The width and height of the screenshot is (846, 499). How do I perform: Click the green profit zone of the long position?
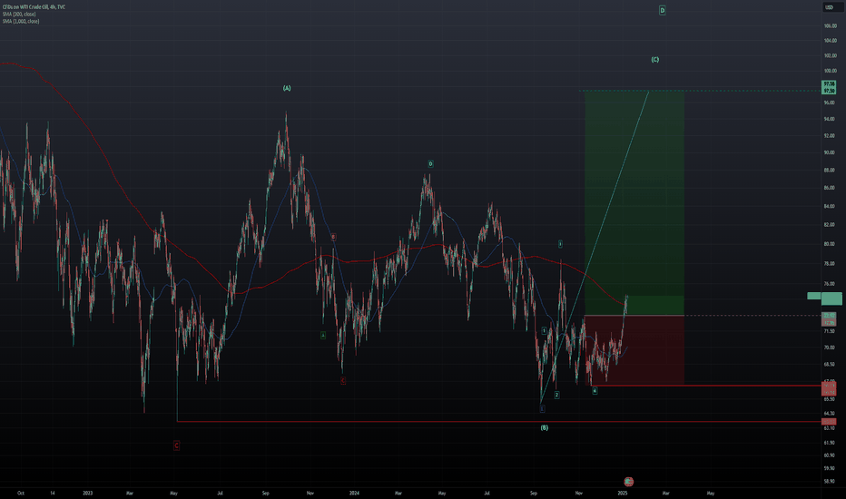(634, 202)
